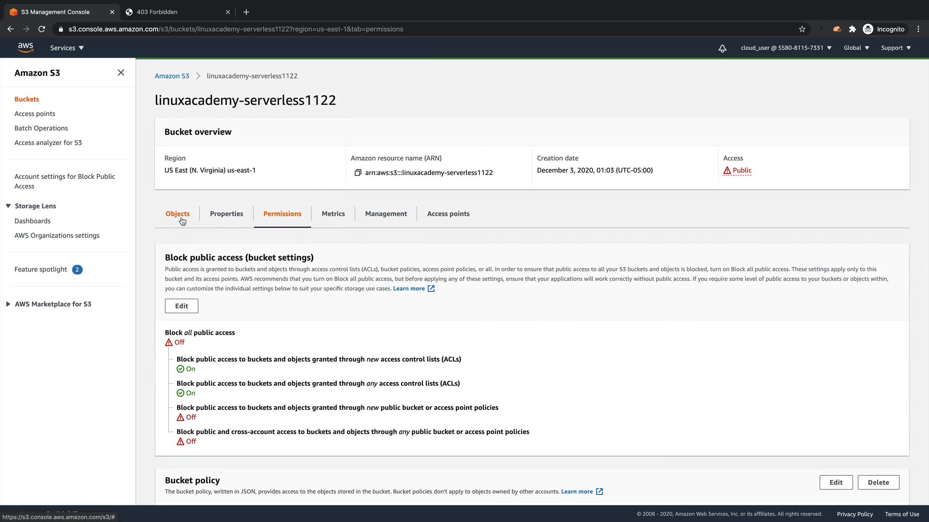Click the Public access warning link
Image resolution: width=929 pixels, height=522 pixels.
click(741, 170)
